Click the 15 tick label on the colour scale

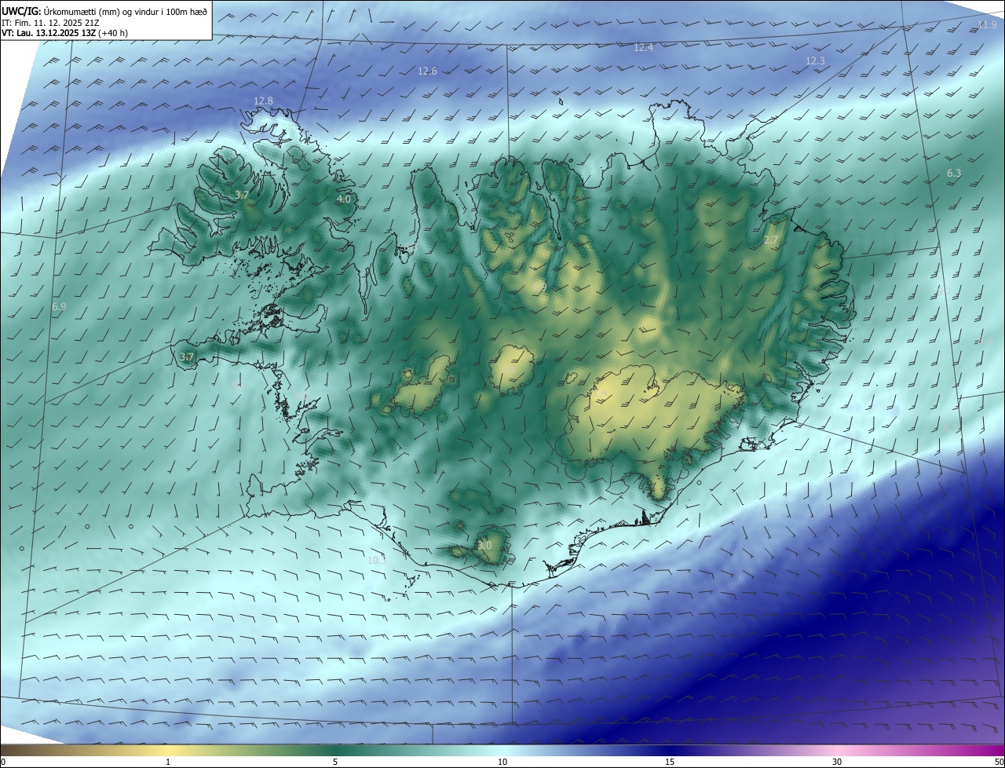670,762
